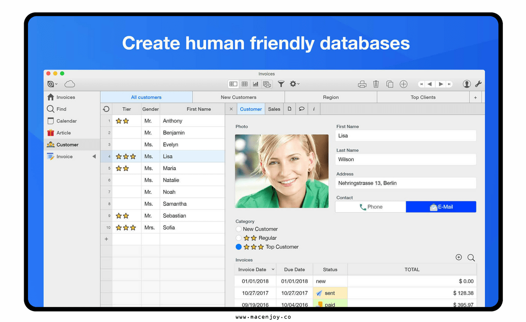Screen dimensions: 526x322
Task: Collapse the sidebar with triangle arrow
Action: point(94,156)
